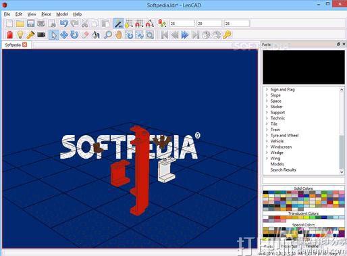Select the light bulb tool

click(x=20, y=35)
